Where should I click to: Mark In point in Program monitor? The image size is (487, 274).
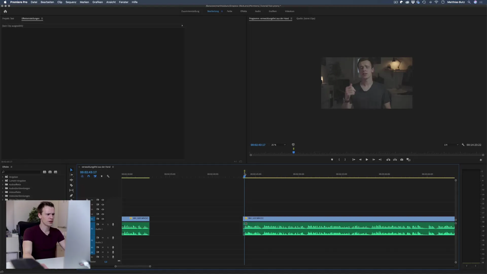click(x=339, y=160)
